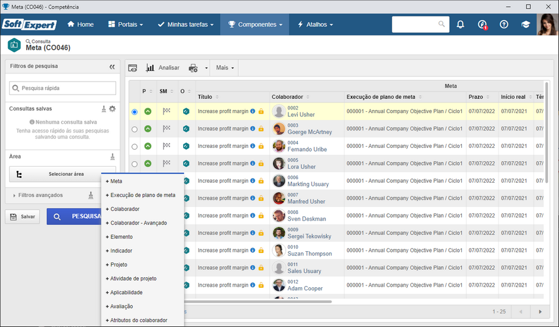
Task: Sort by the Colaborador column arrows
Action: tap(308, 97)
